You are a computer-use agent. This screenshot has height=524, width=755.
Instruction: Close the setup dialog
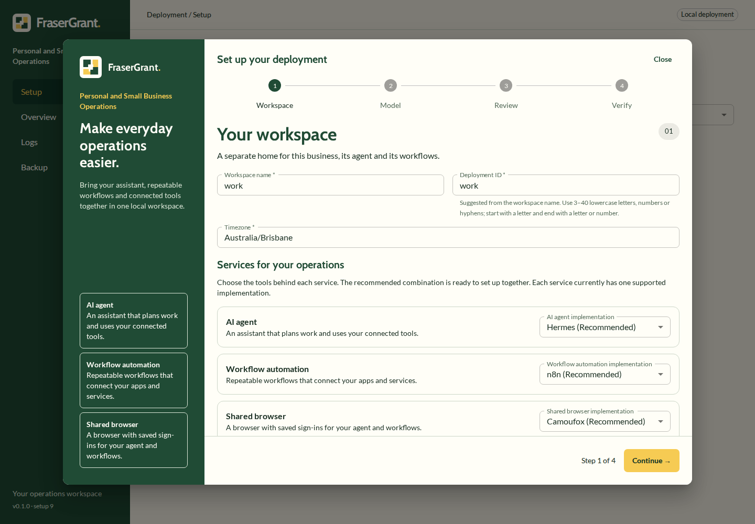point(663,59)
